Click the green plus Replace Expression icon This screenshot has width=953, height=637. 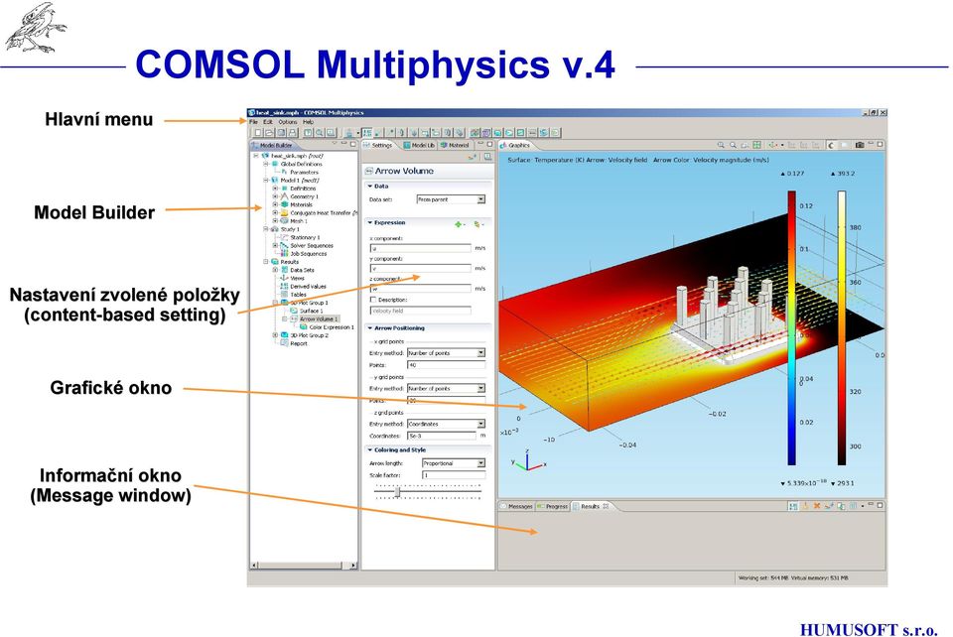(459, 224)
